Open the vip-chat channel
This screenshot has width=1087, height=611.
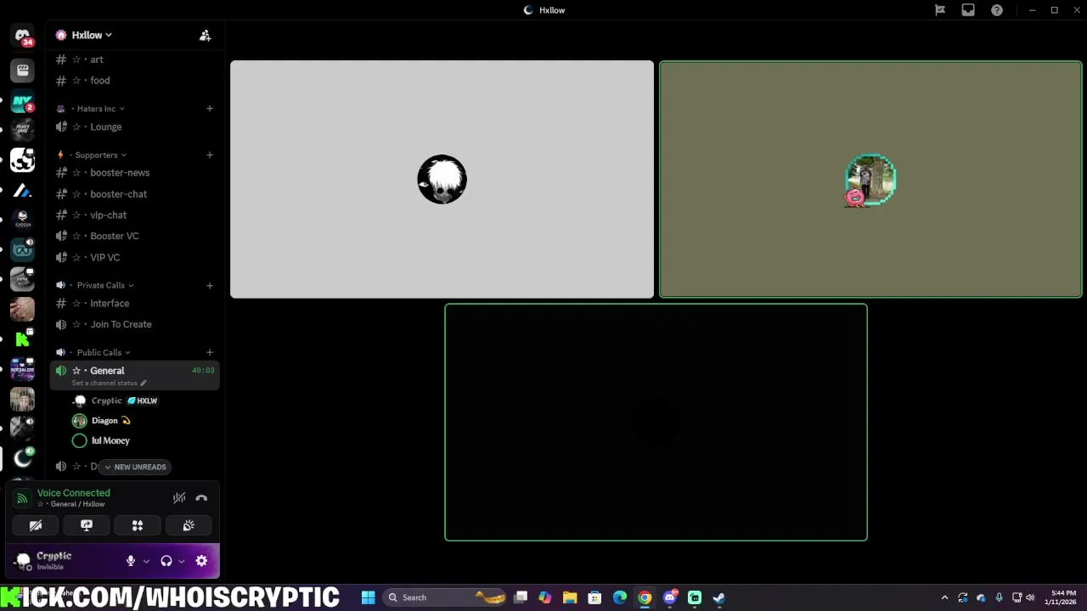[x=134, y=215]
